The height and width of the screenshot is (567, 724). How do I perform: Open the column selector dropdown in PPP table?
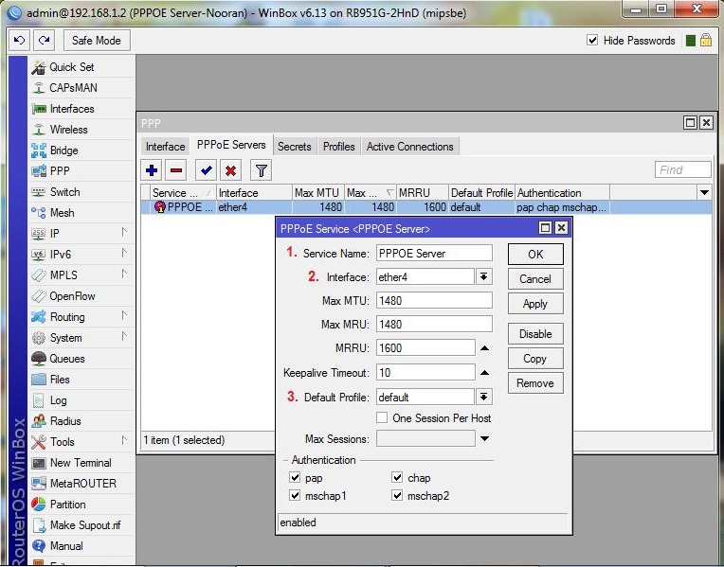704,192
